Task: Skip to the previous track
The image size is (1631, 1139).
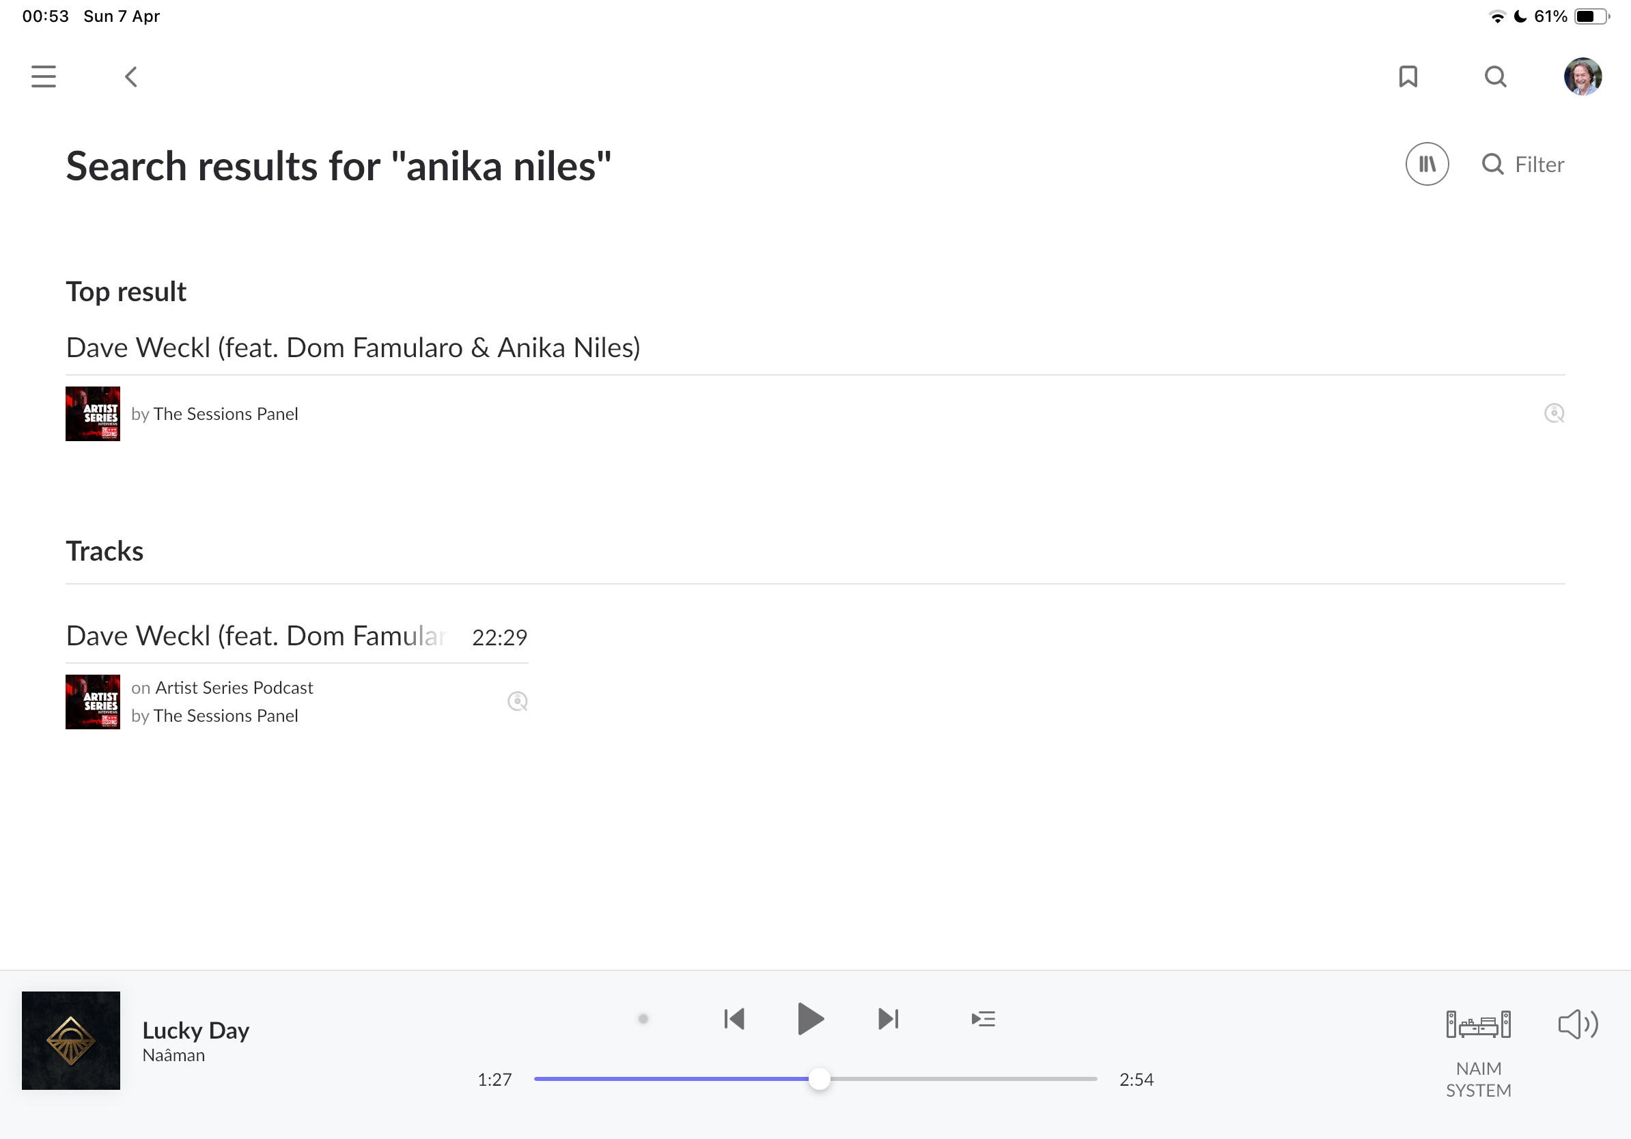Action: 734,1019
